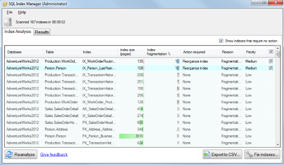Select IX_WorkOrder_Prod... index cell
The height and width of the screenshot is (165, 284).
pos(99,102)
